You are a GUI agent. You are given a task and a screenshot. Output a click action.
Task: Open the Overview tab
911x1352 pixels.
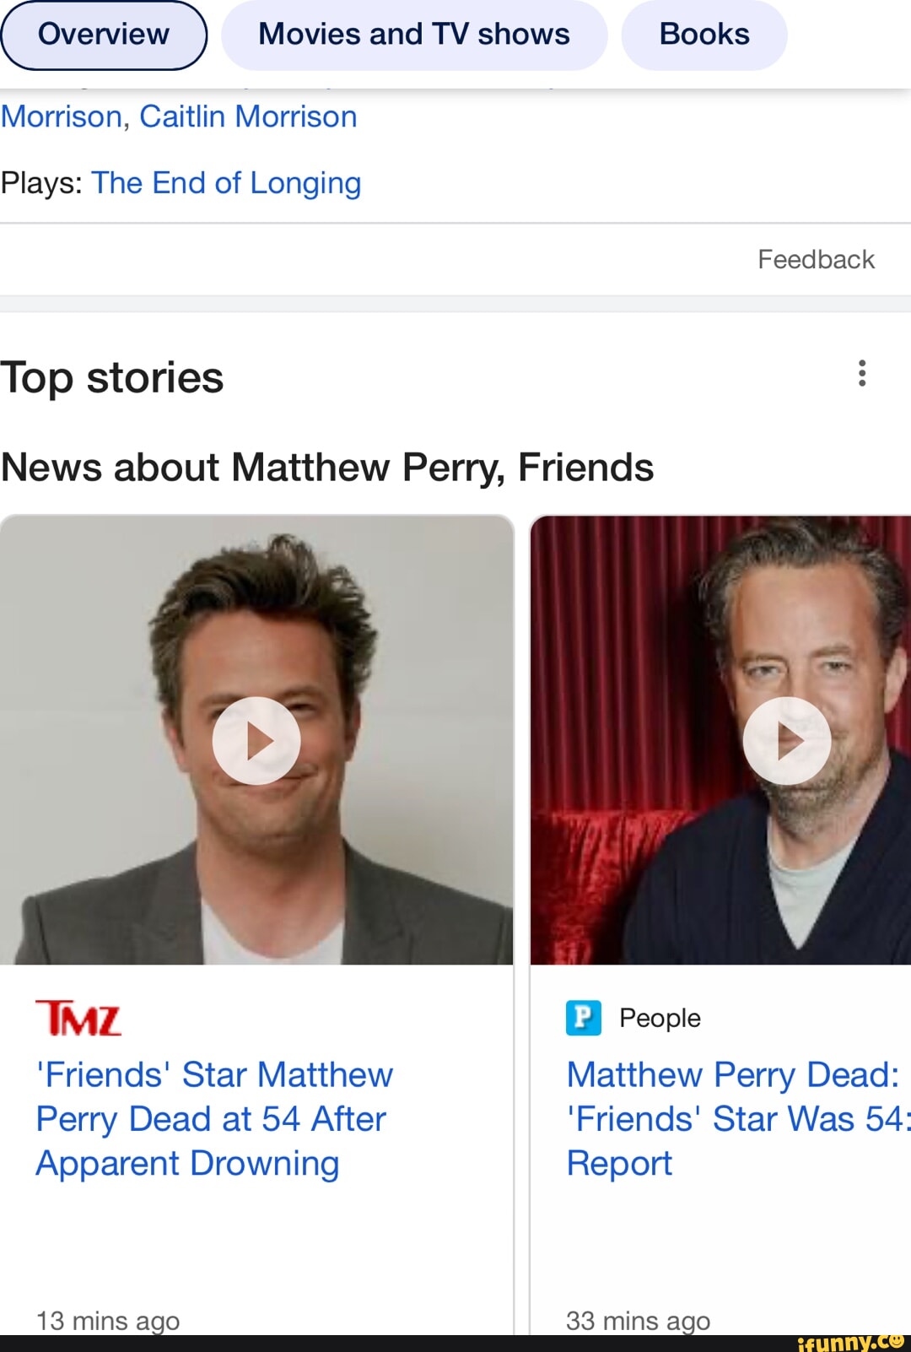point(104,35)
